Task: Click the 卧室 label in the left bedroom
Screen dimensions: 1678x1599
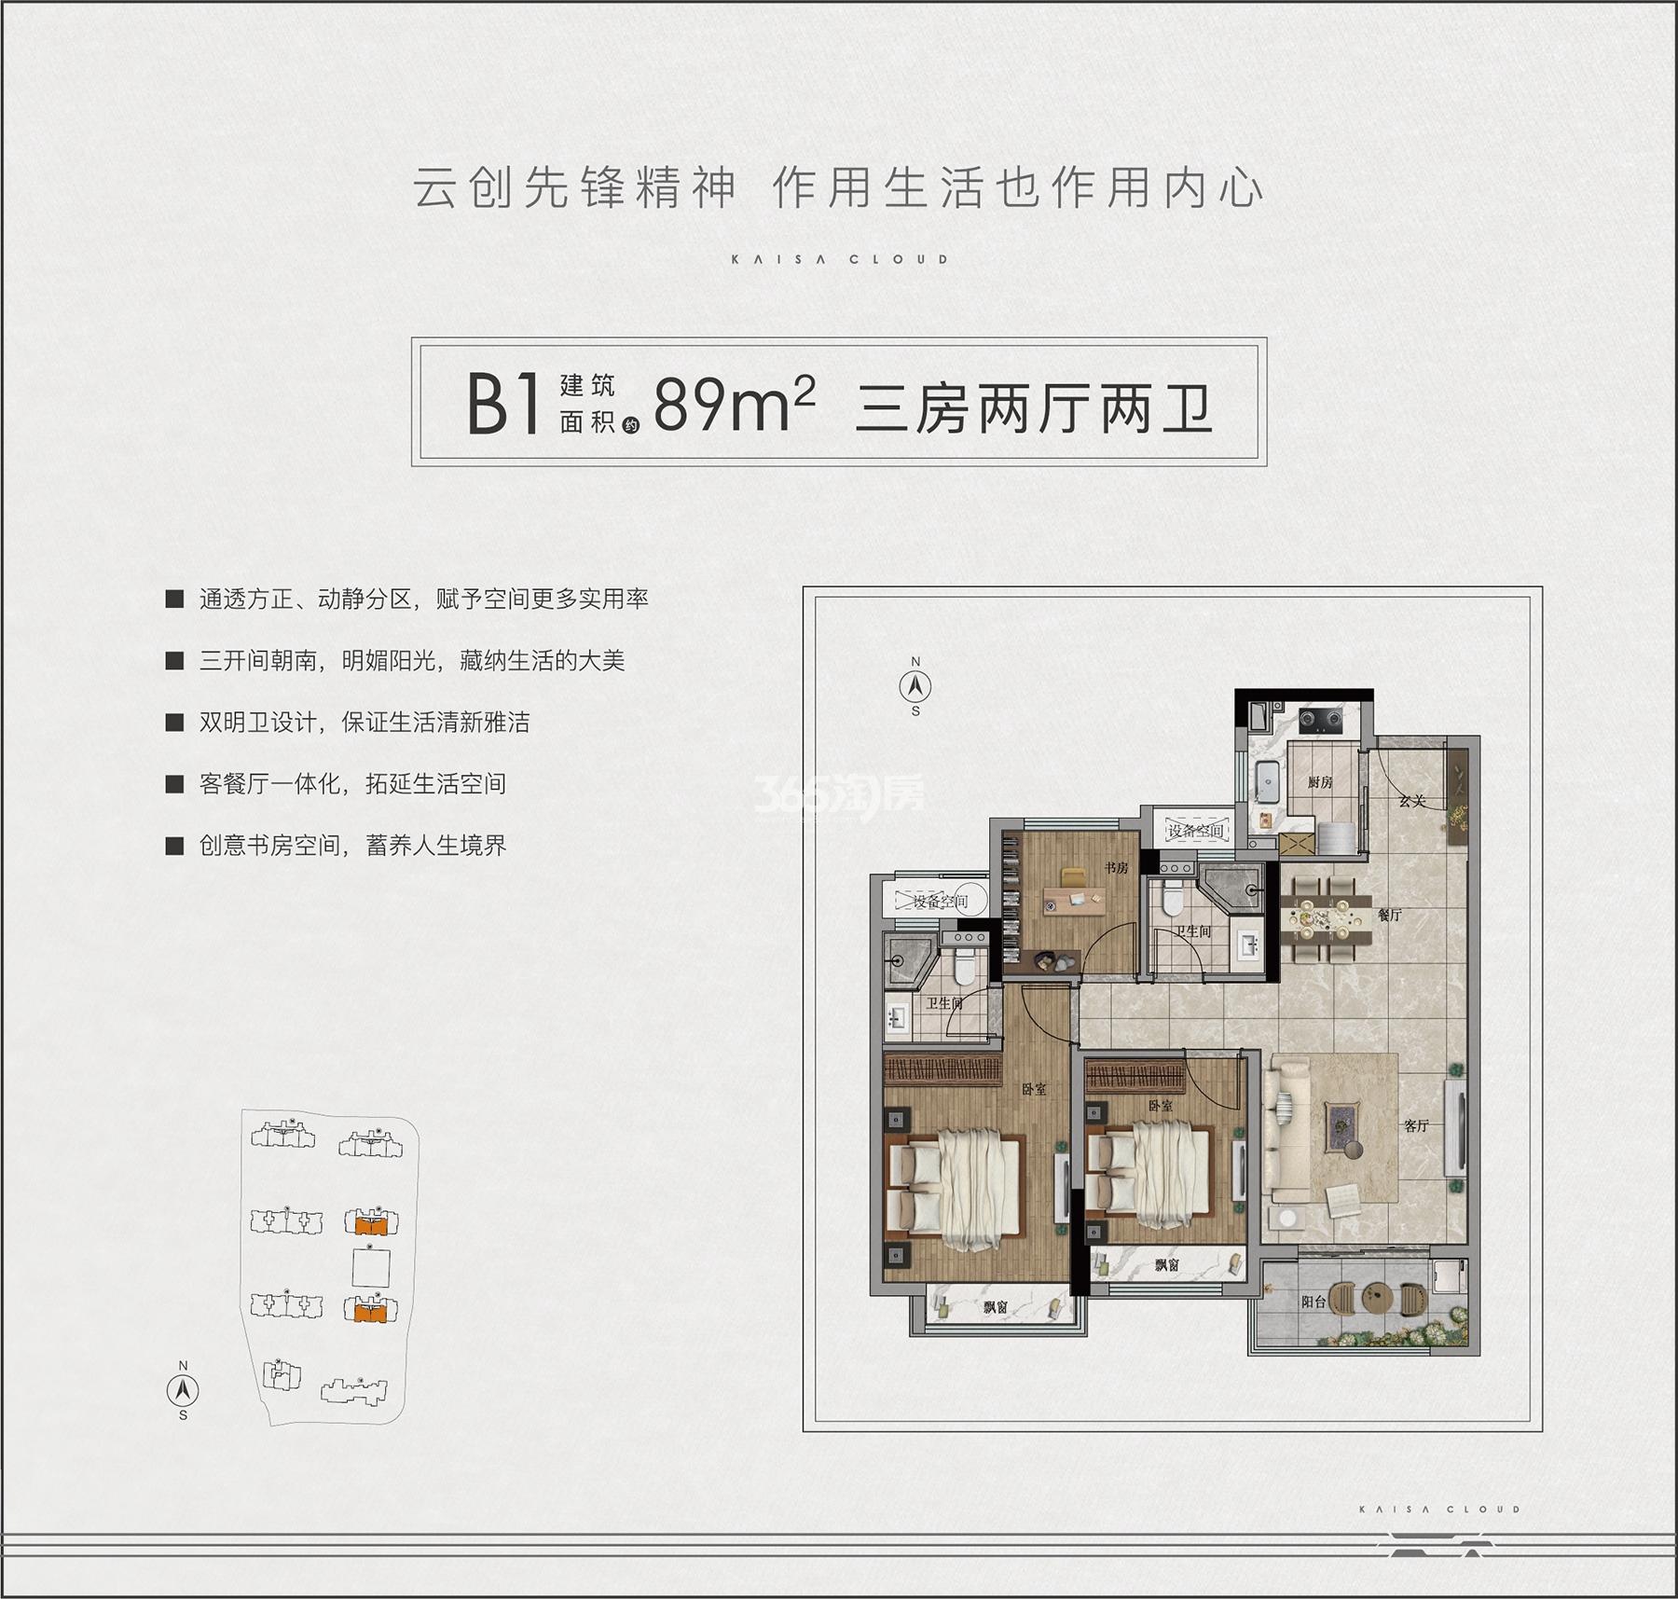Action: tap(1034, 1089)
